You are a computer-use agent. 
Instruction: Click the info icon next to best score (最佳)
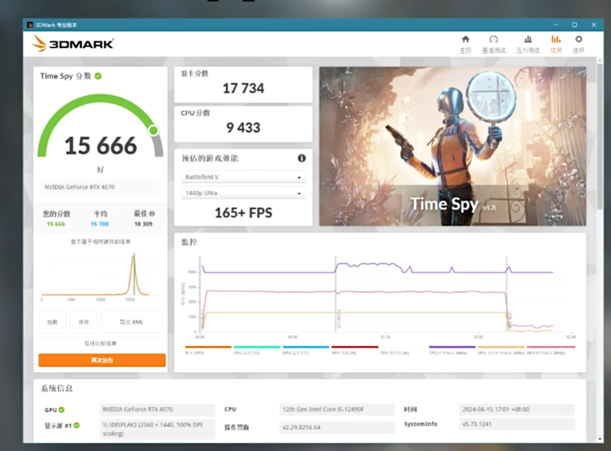click(x=152, y=214)
